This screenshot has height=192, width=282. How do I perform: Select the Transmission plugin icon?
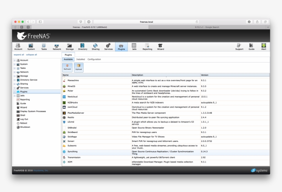tap(64, 158)
